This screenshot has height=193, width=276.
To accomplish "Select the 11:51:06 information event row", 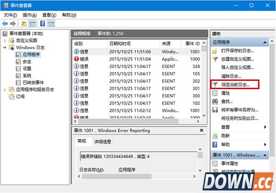I will [137, 51].
